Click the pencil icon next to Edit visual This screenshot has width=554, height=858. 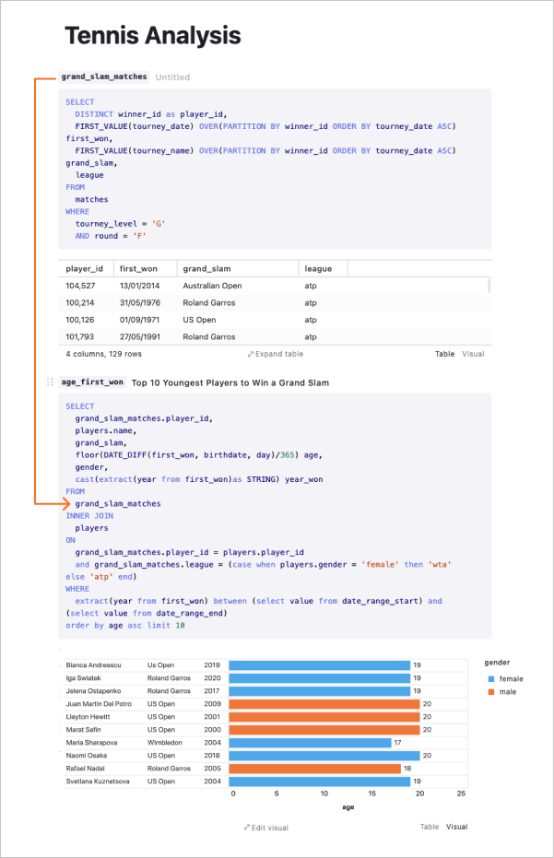[247, 828]
